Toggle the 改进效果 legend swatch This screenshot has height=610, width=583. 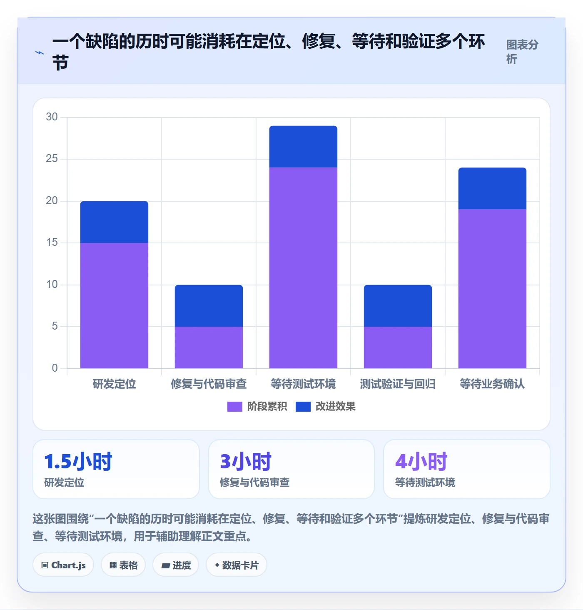pyautogui.click(x=303, y=407)
